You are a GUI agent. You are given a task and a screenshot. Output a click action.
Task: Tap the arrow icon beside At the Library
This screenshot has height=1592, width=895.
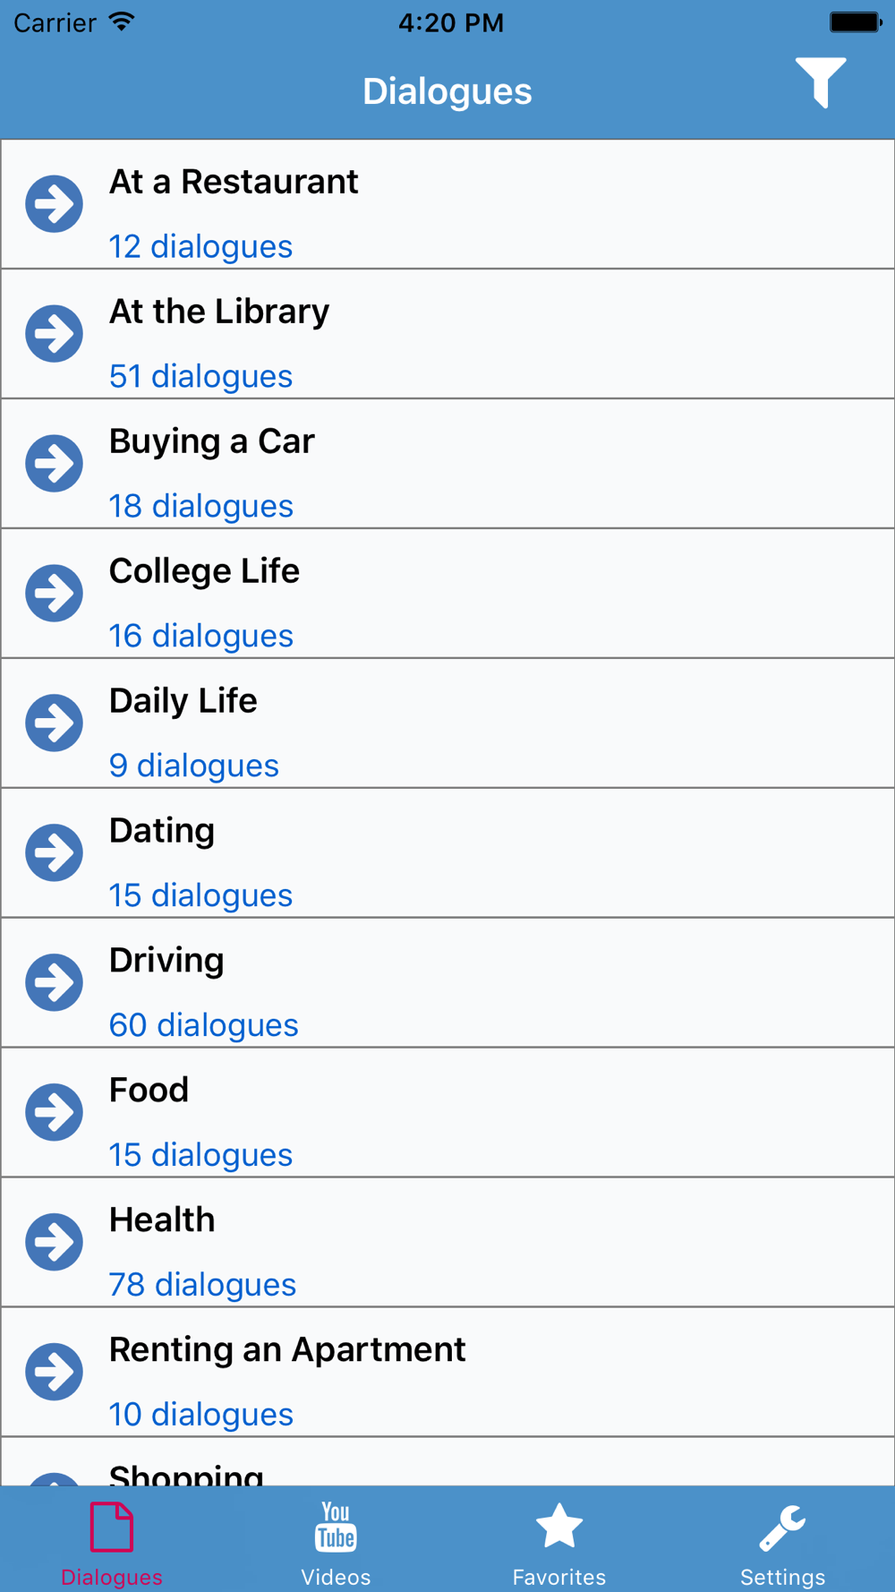pos(54,334)
